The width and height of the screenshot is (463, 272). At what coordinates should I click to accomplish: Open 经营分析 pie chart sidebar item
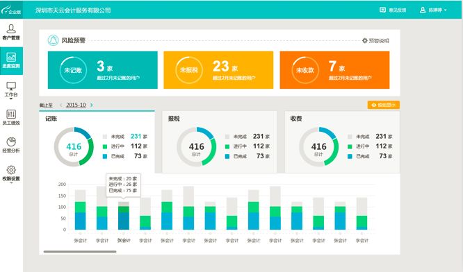coord(11,145)
